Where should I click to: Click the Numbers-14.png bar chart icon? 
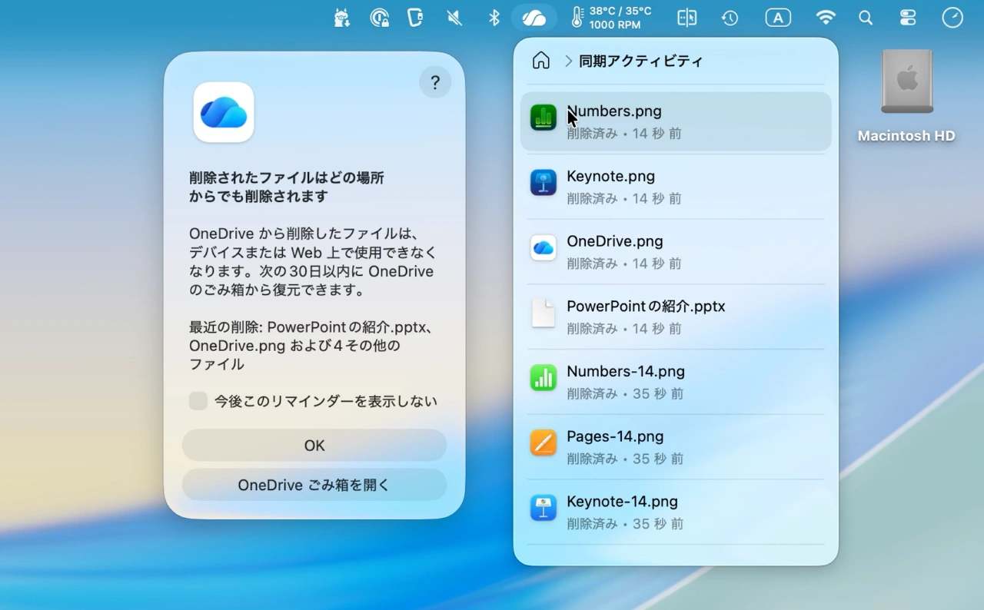pos(544,377)
